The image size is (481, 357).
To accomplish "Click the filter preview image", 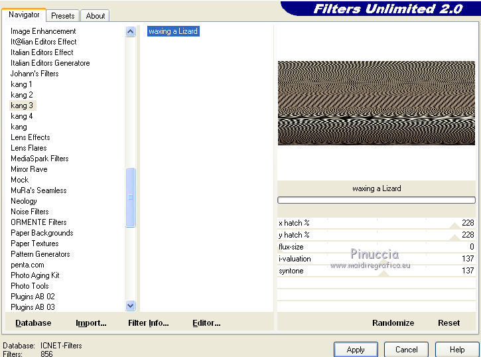I will pyautogui.click(x=376, y=103).
